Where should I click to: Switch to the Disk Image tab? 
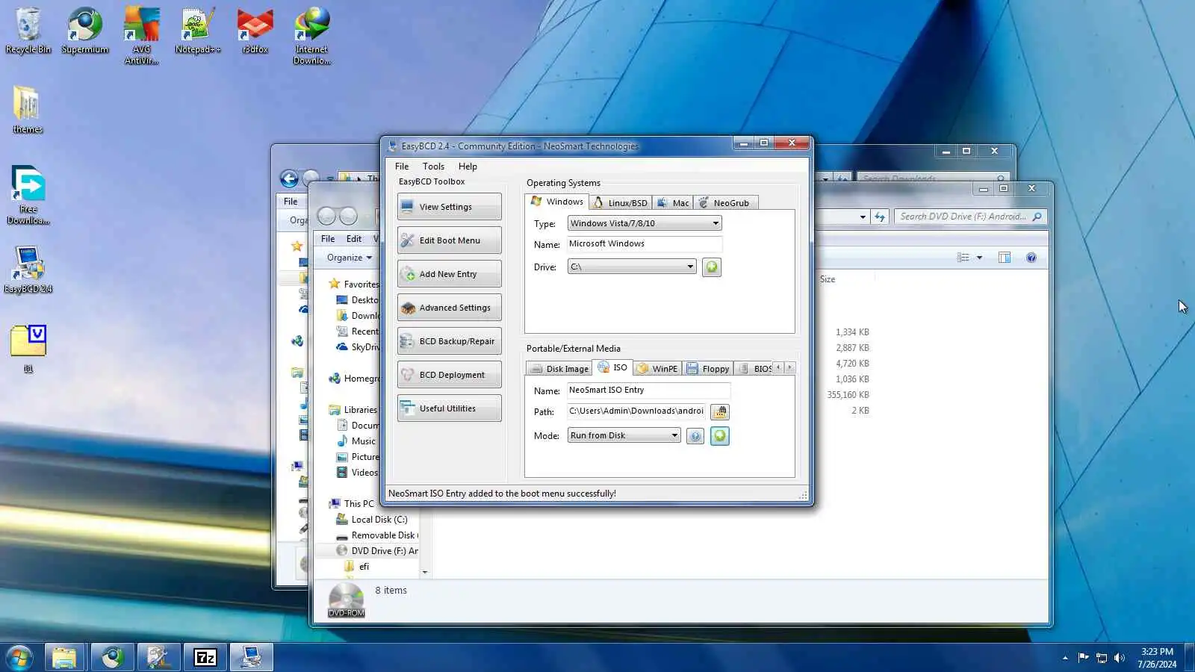559,369
